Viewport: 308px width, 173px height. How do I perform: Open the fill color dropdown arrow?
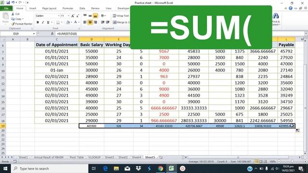[x=71, y=23]
